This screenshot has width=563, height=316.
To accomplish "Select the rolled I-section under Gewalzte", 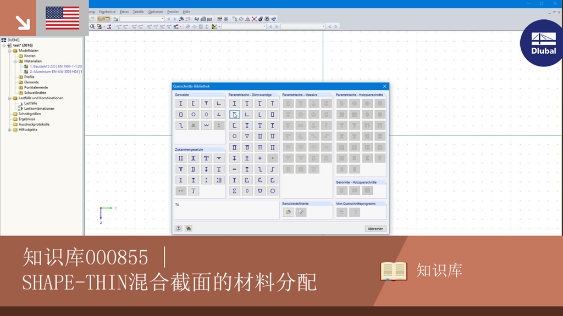I will point(180,104).
